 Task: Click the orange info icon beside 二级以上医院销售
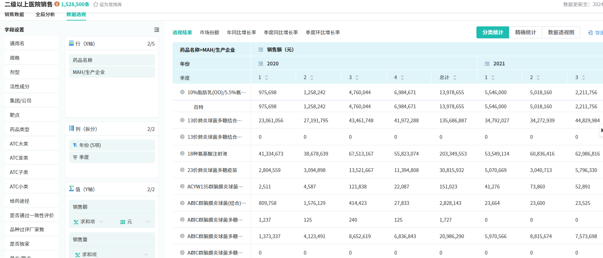click(57, 4)
